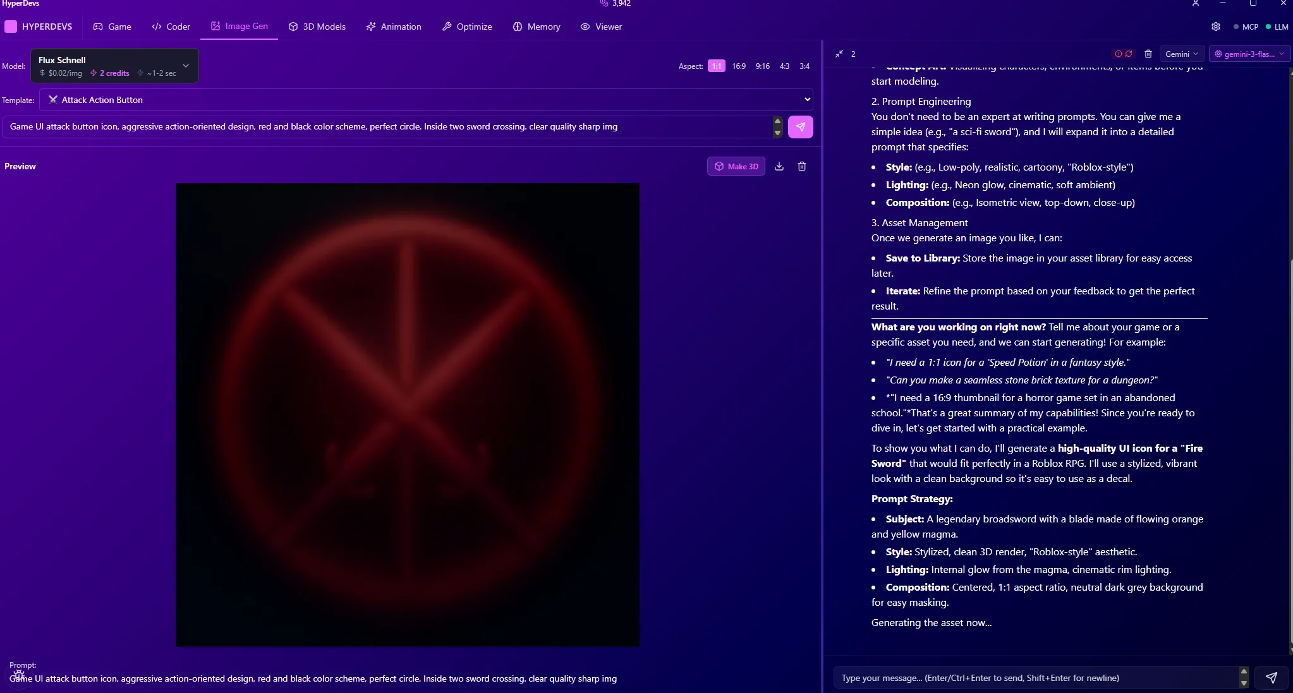Click the HYPERDEVS logo icon
Screen dimensions: 1293x693
(11, 27)
